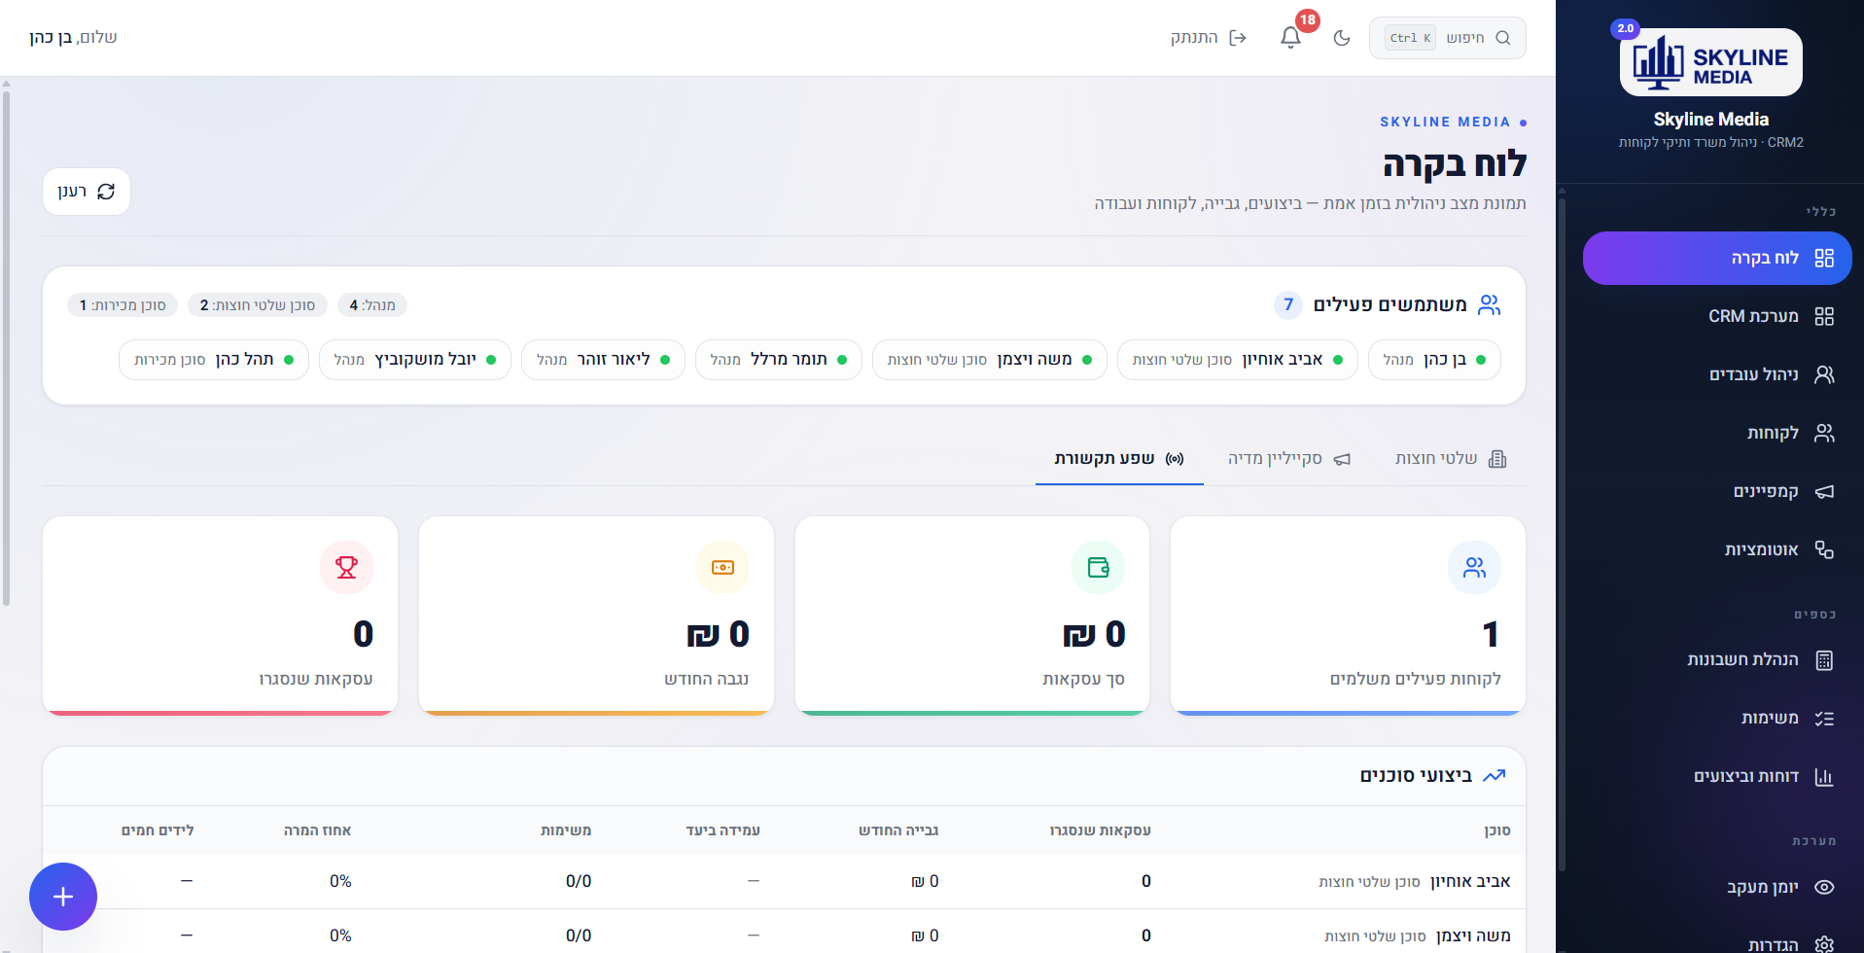The height and width of the screenshot is (953, 1864).
Task: Click the אביב אוחיון table row name
Action: [x=1470, y=882]
